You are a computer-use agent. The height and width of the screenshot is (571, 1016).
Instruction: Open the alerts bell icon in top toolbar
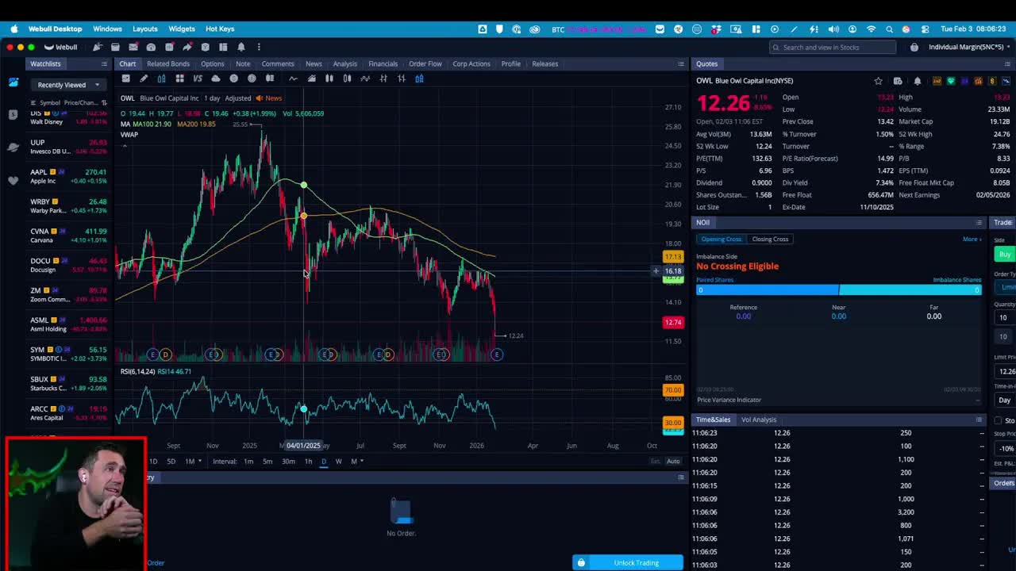tap(241, 47)
